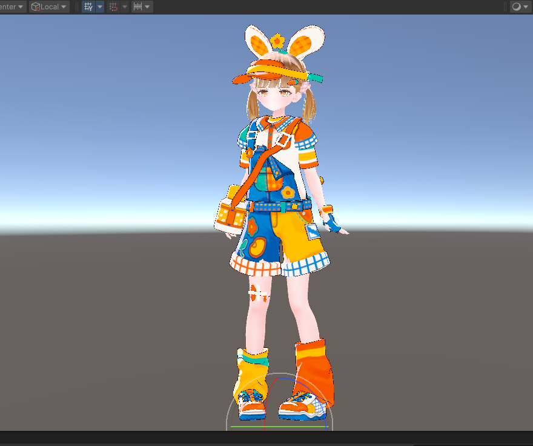
Task: Open the Center pivot mode dropdown
Action: [x=12, y=7]
